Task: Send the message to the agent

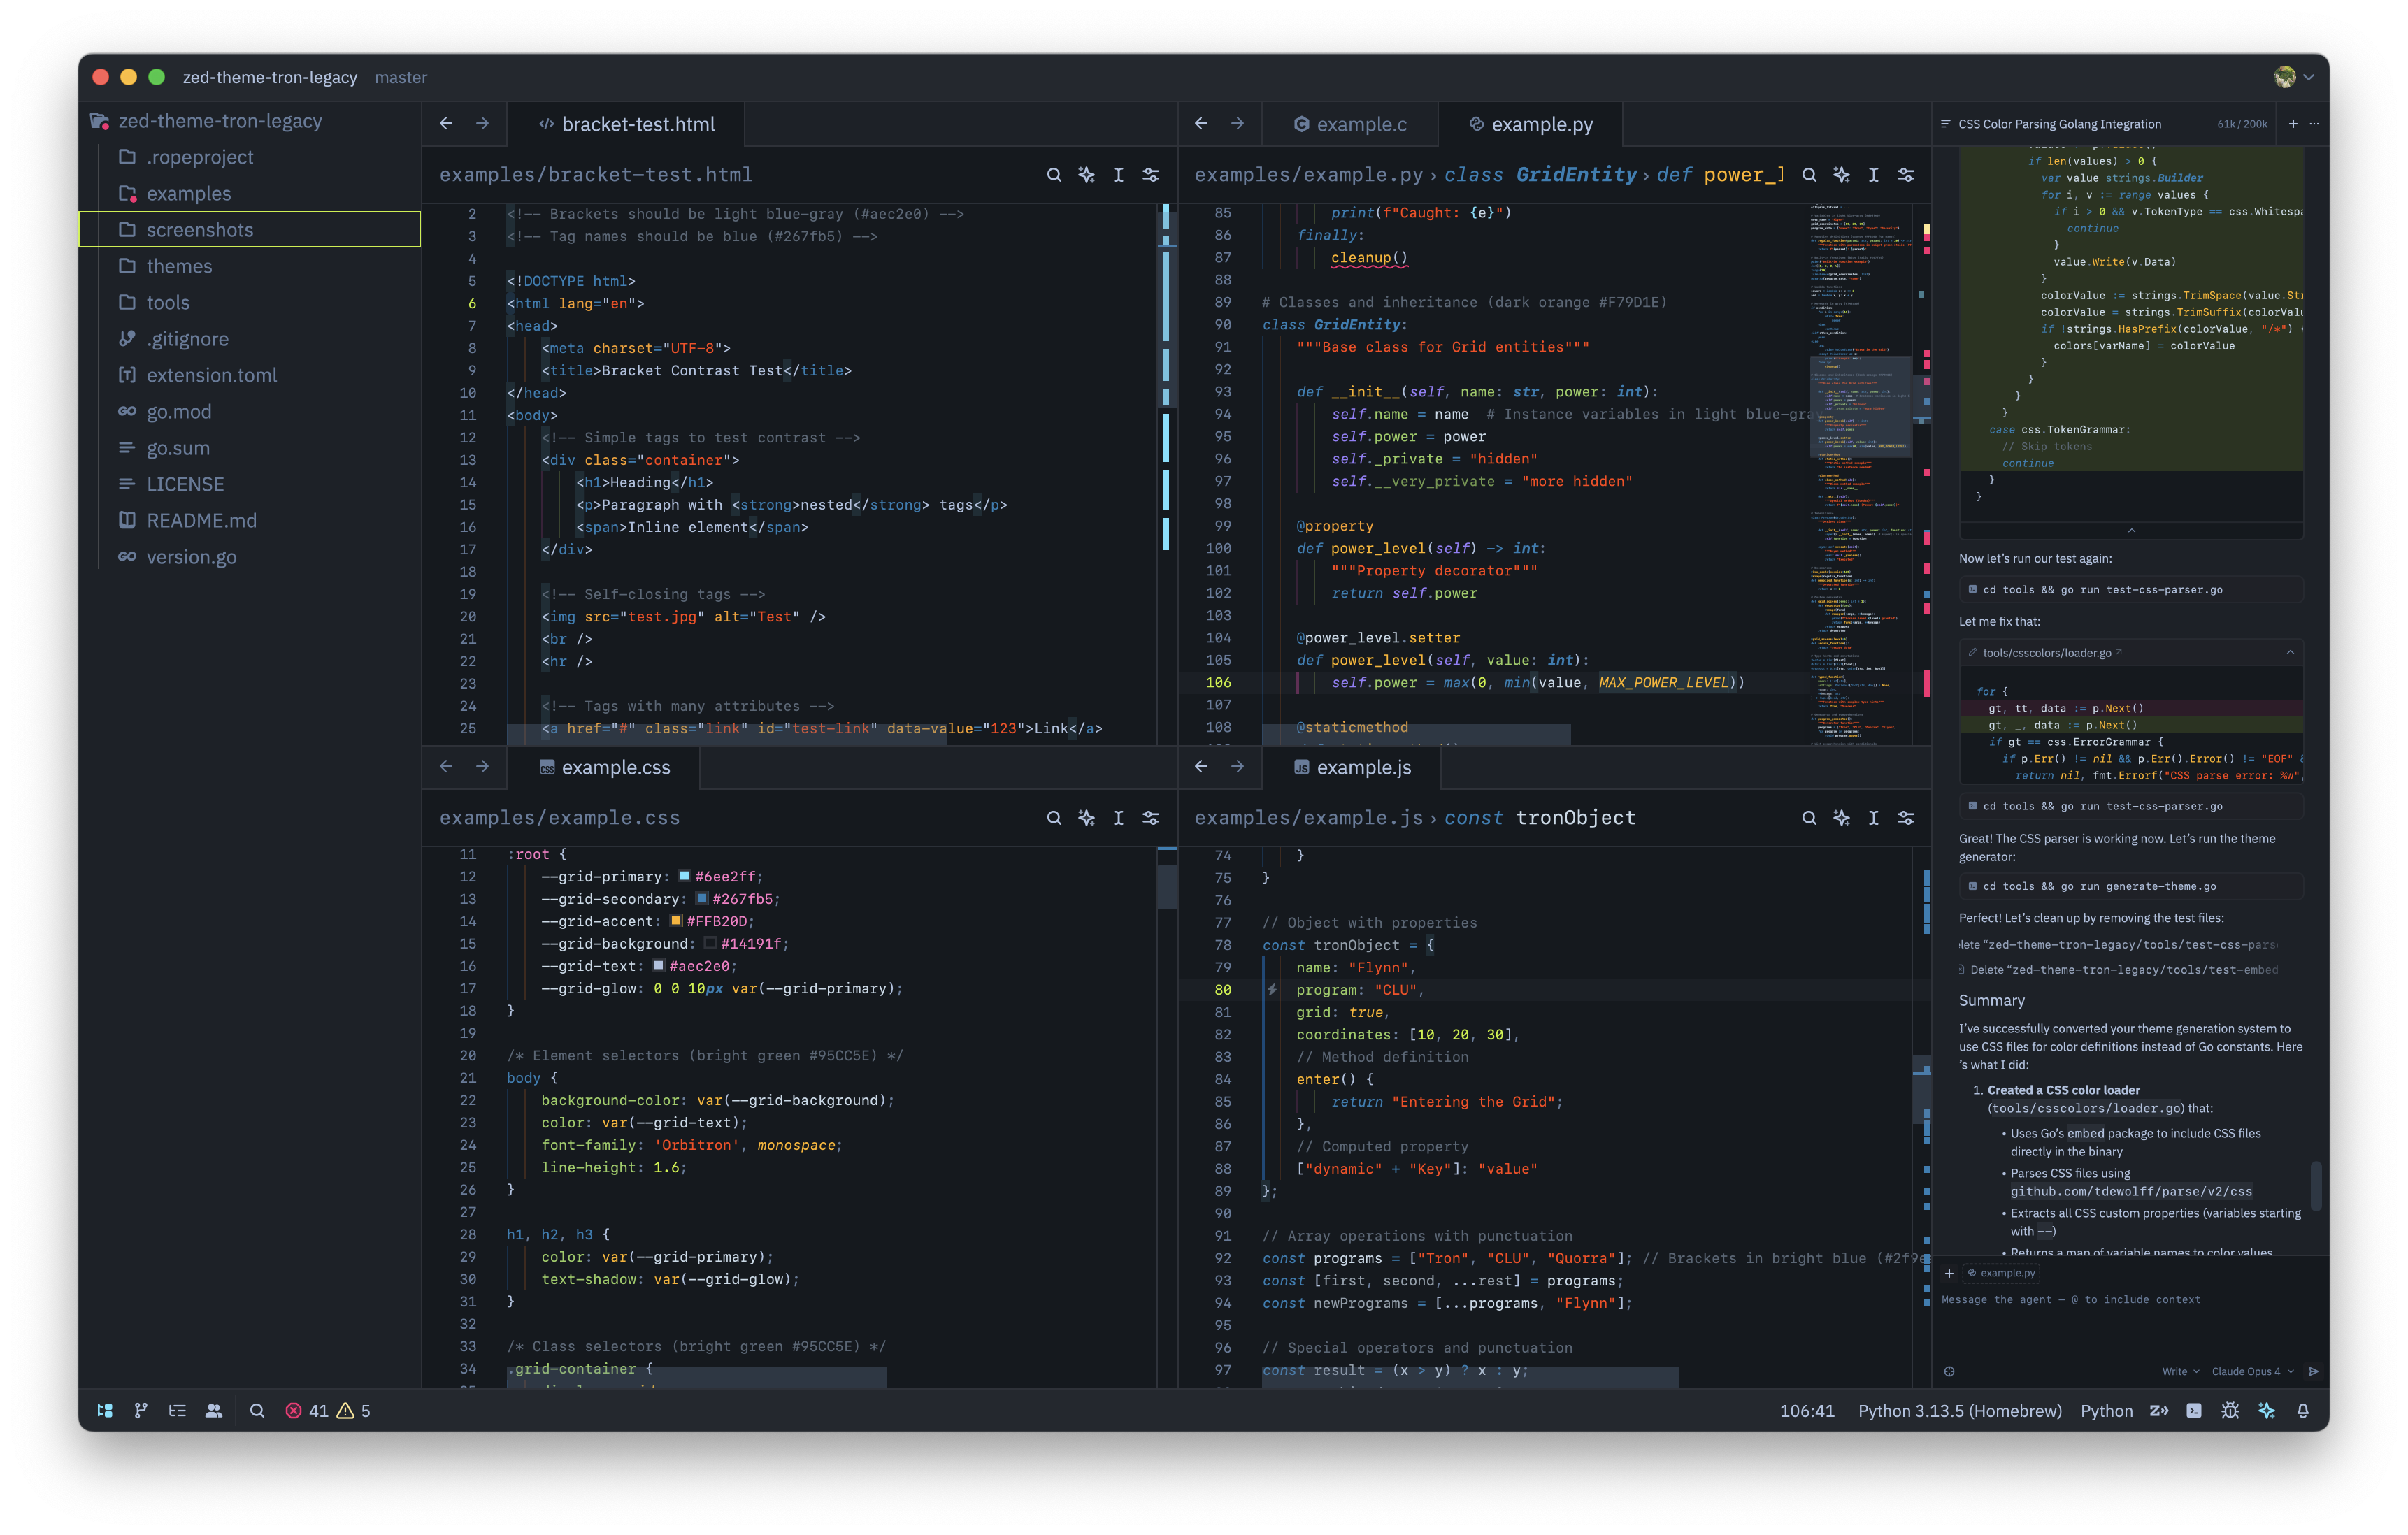Action: click(x=2313, y=1371)
